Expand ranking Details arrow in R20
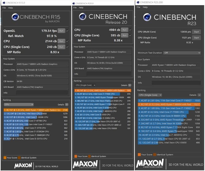205x171 pixels. [129, 85]
